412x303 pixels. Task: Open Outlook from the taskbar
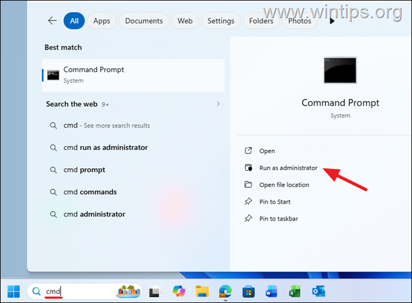[x=318, y=292]
